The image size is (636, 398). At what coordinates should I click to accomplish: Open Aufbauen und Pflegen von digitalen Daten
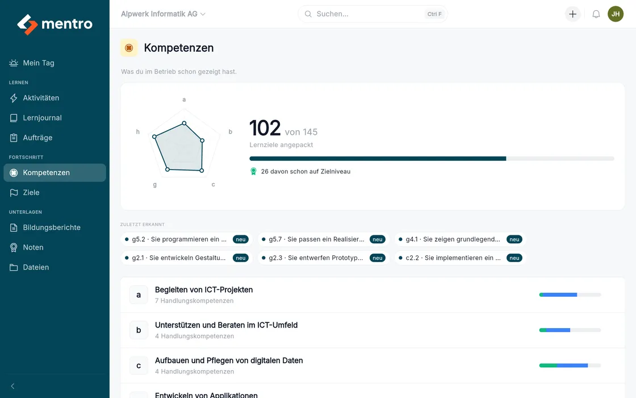click(x=373, y=366)
